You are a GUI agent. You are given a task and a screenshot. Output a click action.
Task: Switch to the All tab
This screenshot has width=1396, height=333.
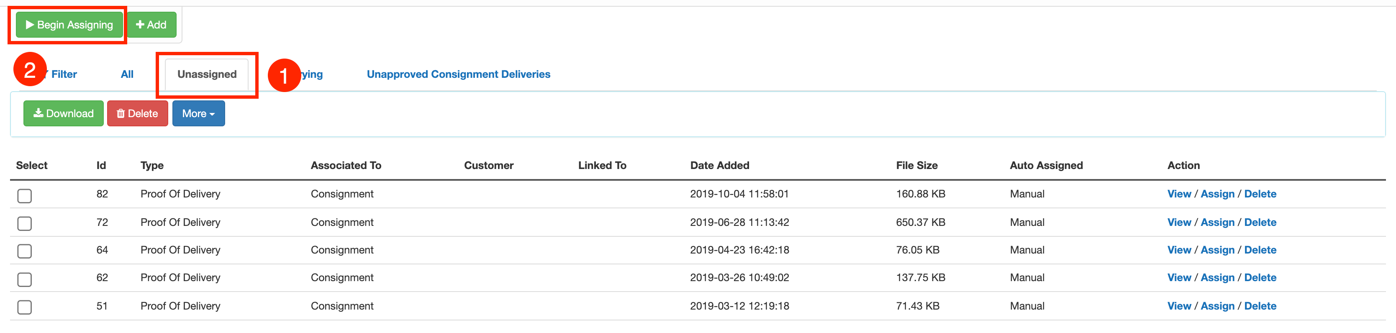[x=127, y=74]
